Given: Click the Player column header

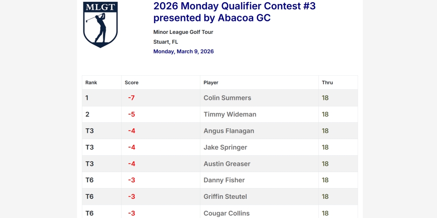Looking at the screenshot, I should (x=211, y=82).
